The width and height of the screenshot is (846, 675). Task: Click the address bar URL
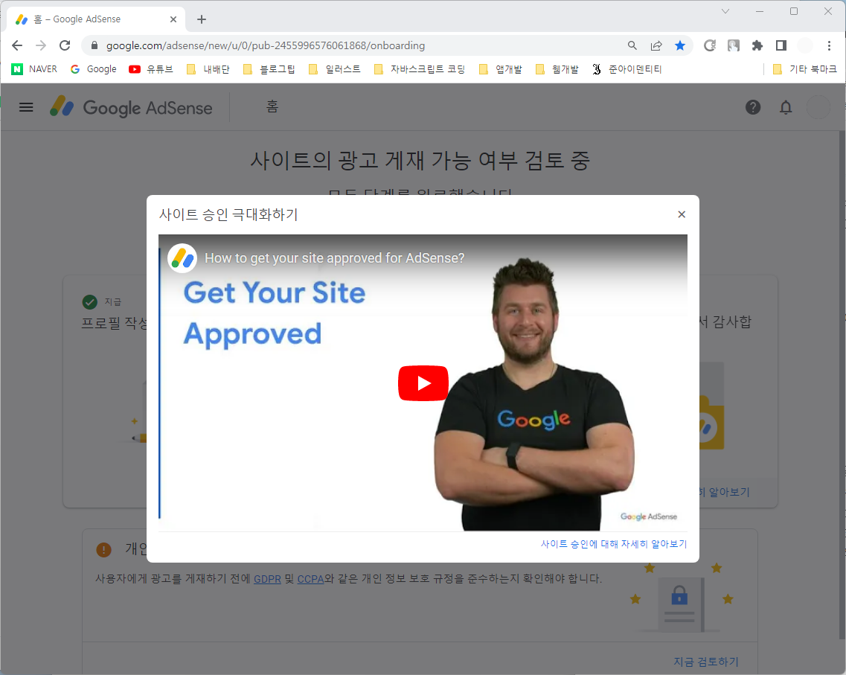coord(266,46)
